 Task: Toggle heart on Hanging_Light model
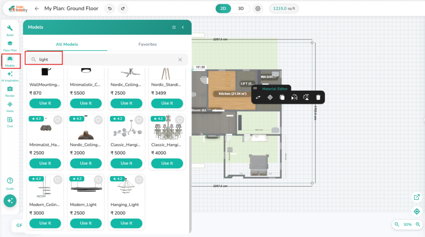139,180
